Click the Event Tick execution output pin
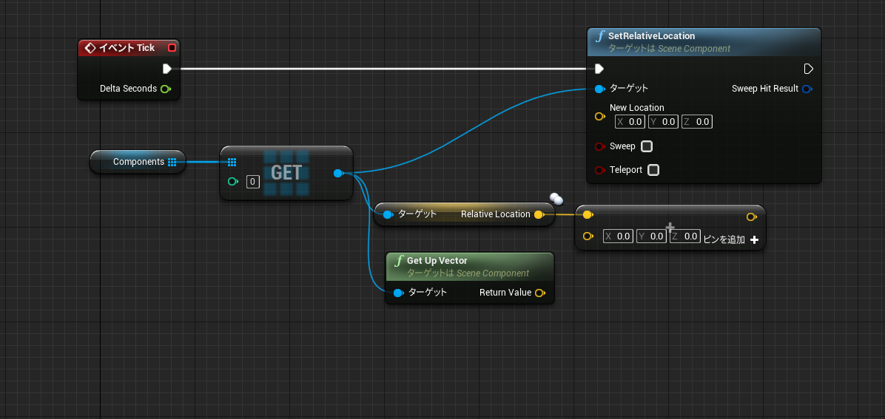 tap(167, 69)
